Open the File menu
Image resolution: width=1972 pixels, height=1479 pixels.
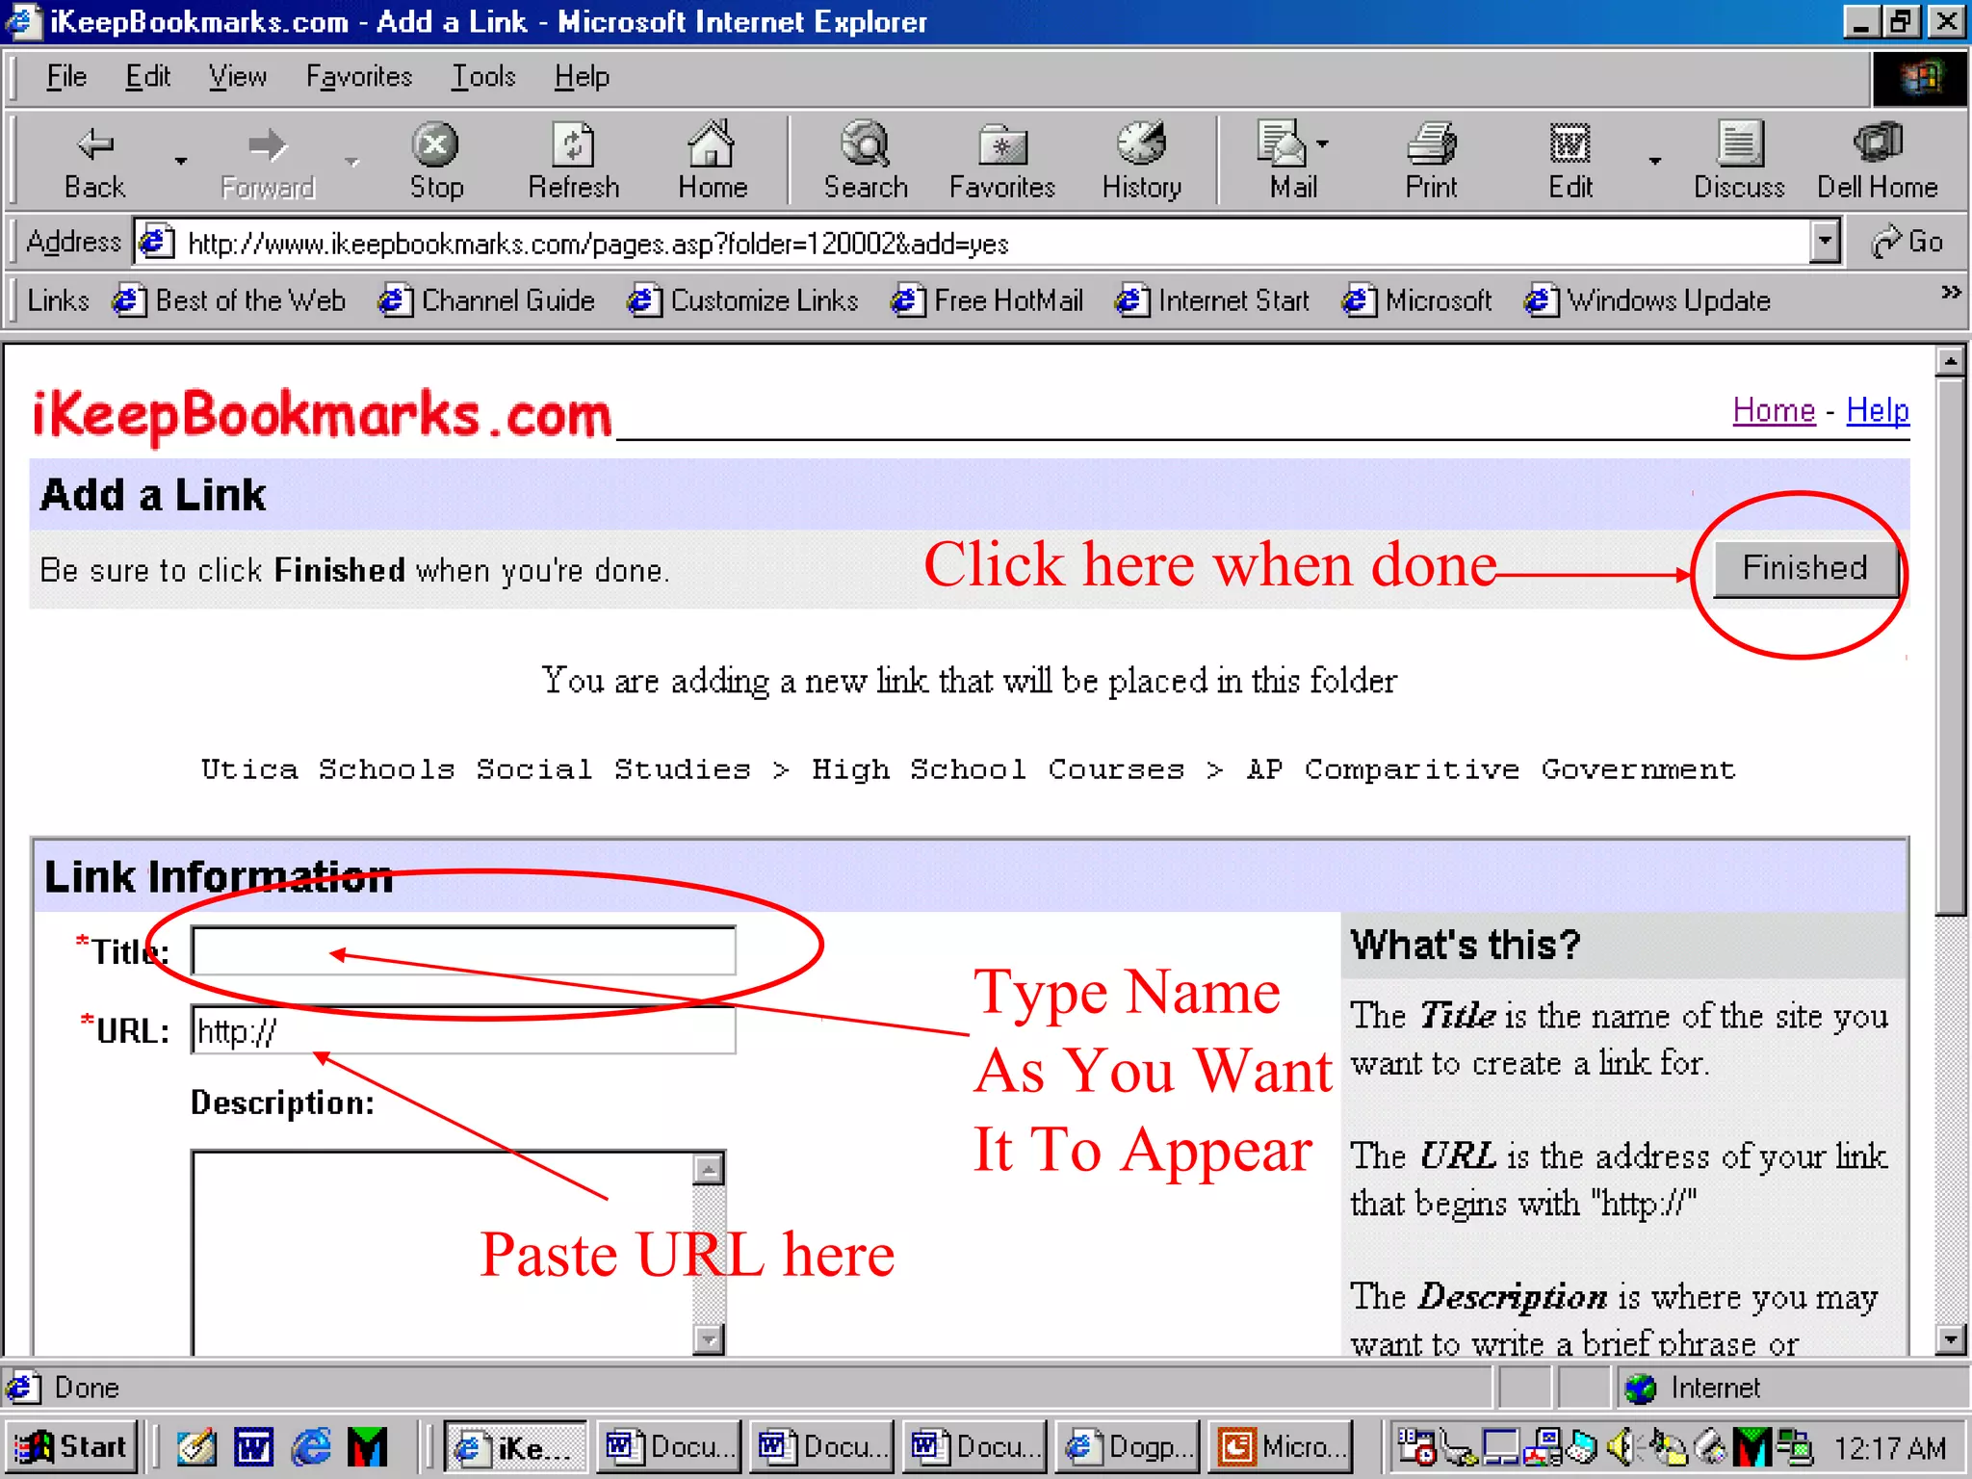(x=66, y=76)
